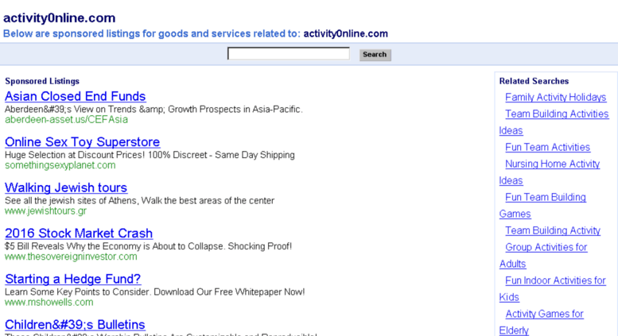618x336 pixels.
Task: Choose Fun Team Activities related search
Action: click(547, 148)
